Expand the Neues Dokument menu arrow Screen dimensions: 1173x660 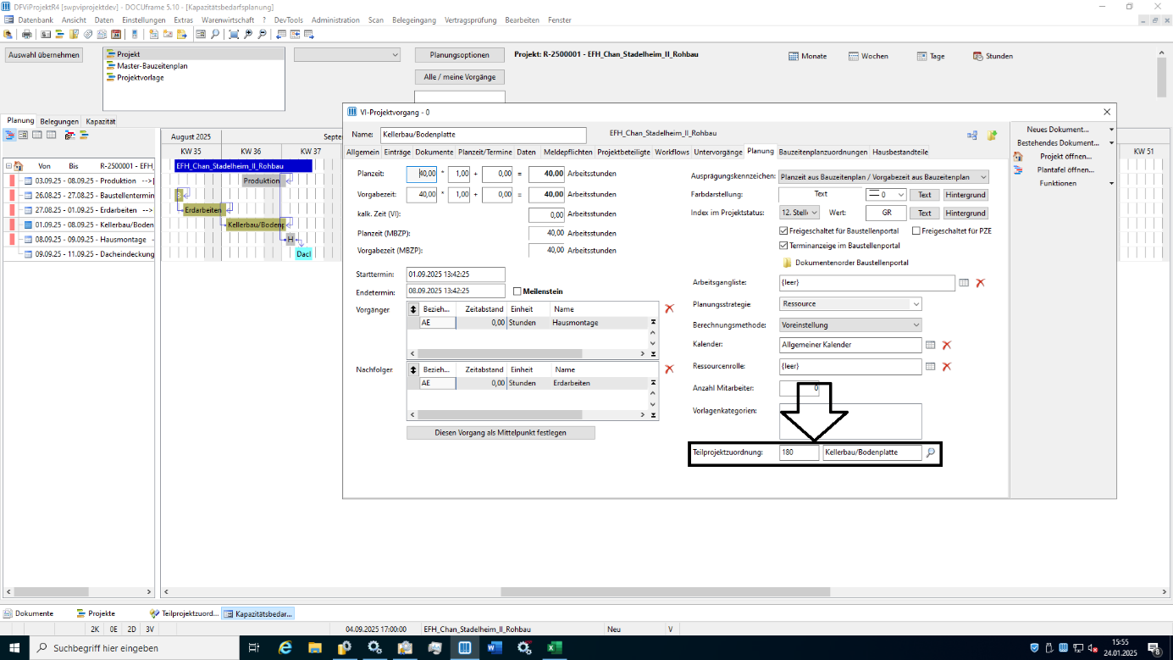(1111, 130)
